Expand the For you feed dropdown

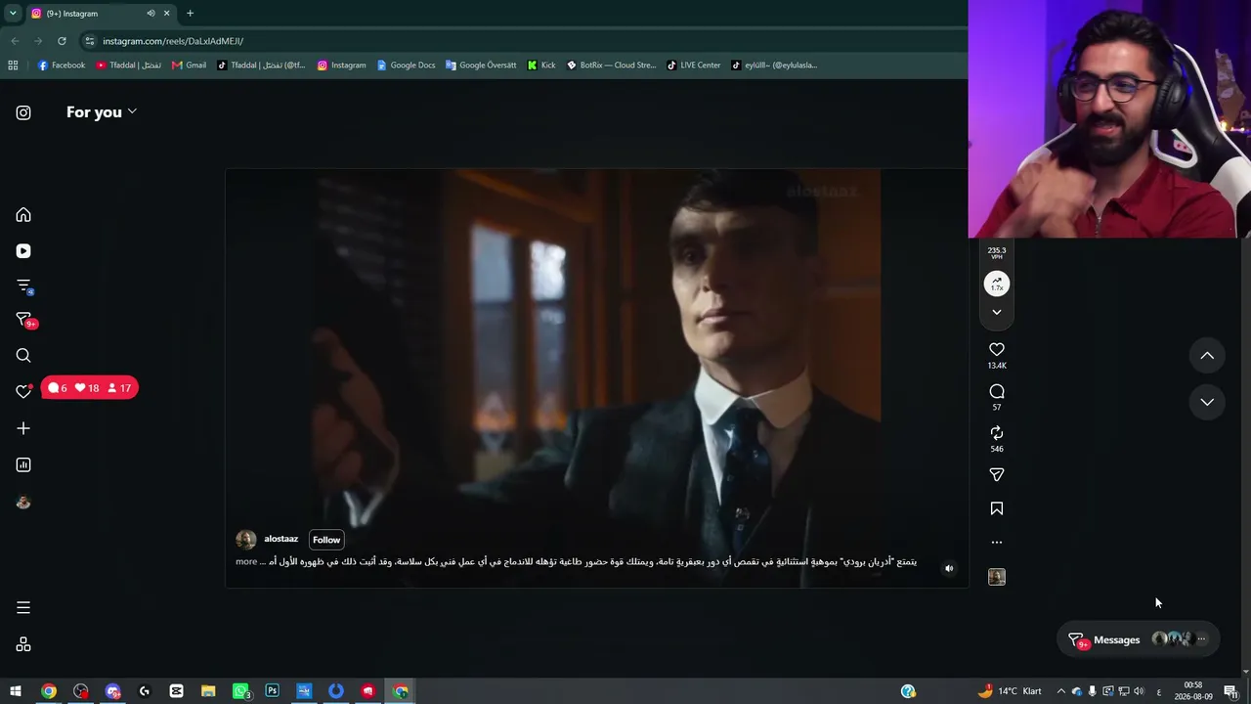pos(102,112)
